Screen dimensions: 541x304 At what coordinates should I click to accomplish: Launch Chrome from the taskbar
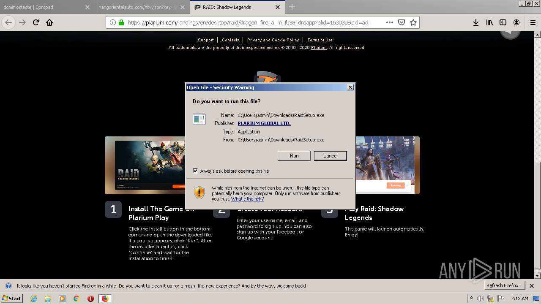(x=76, y=299)
